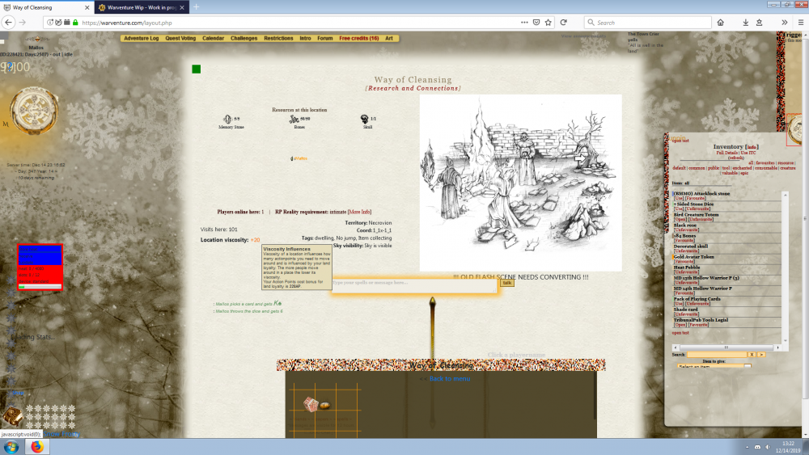Use the Pack of Playing Cards
Viewport: 809px width, 455px height.
tap(679, 304)
